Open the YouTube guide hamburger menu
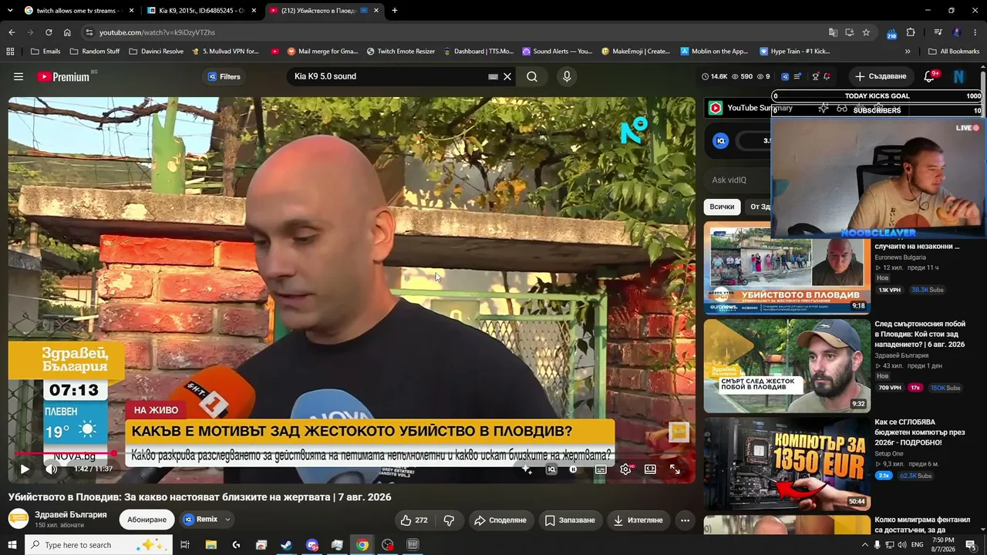 pos(19,76)
